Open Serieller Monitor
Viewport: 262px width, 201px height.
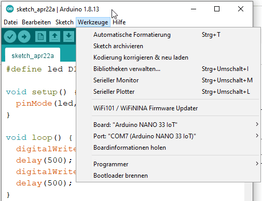[168, 80]
